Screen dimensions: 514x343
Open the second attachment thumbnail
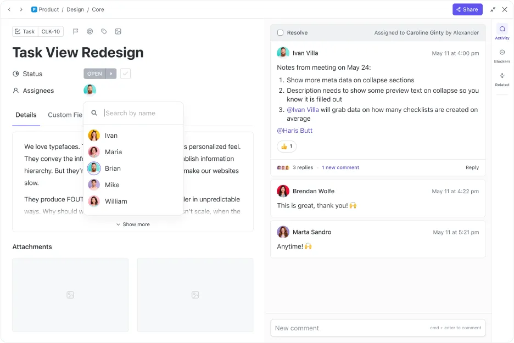[x=195, y=295]
